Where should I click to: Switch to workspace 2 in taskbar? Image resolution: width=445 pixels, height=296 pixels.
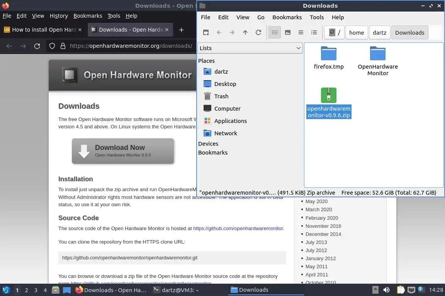[26, 290]
